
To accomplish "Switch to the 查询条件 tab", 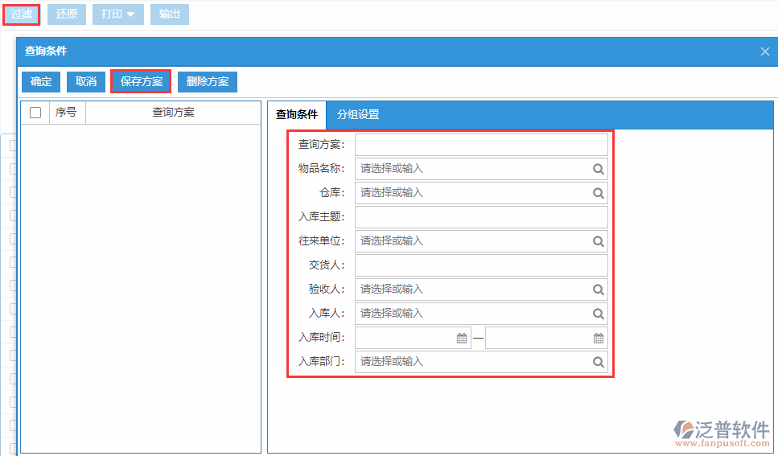I will [x=297, y=115].
